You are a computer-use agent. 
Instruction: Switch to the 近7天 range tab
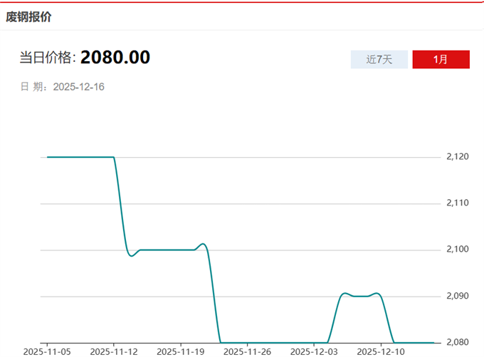379,60
